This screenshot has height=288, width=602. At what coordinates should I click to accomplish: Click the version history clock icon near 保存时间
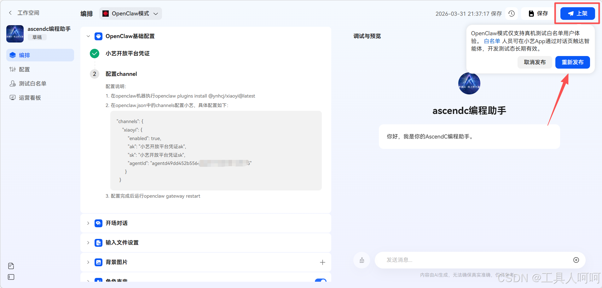tap(512, 14)
